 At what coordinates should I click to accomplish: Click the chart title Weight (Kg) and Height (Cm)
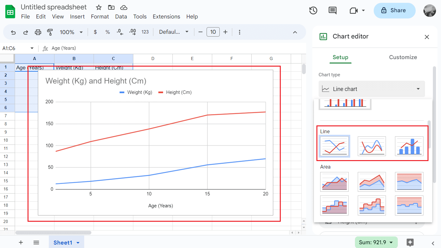(x=96, y=81)
